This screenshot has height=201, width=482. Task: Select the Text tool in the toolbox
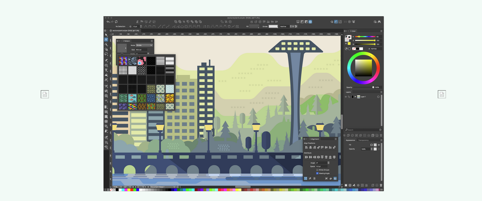(106, 70)
